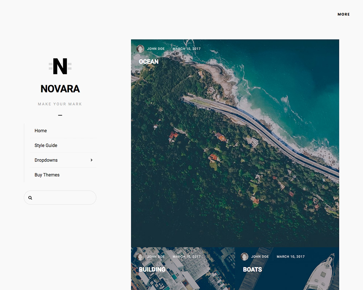Expand the Dropdowns navigation submenu
Screen dimensions: 363x290
coord(46,160)
